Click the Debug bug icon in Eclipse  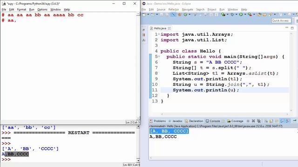coord(232,14)
